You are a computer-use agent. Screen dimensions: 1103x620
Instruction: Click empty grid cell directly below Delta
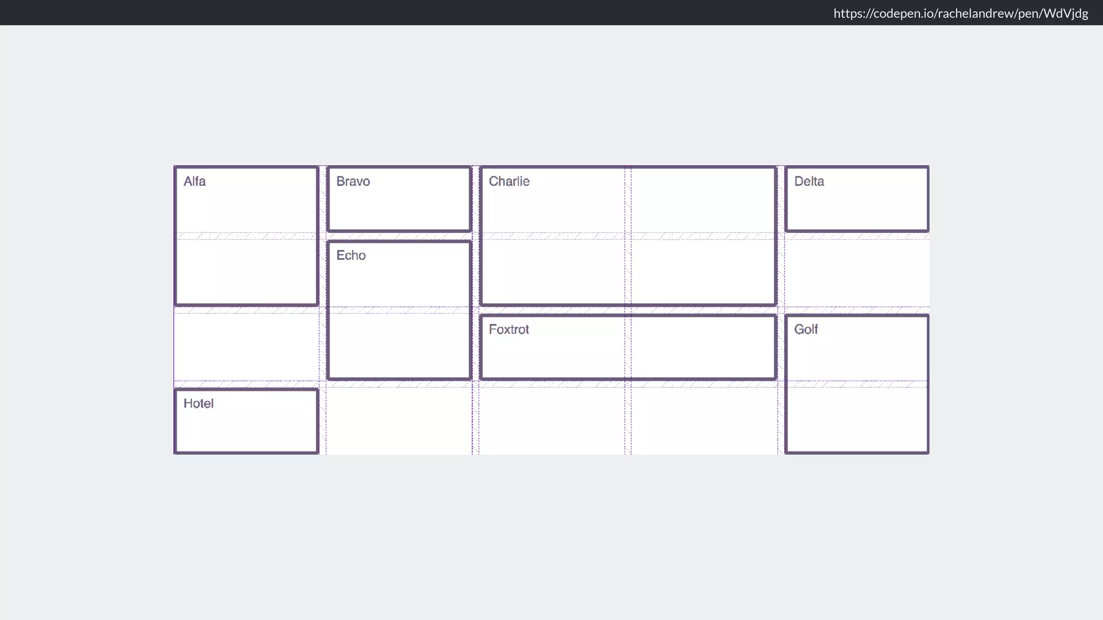click(856, 273)
